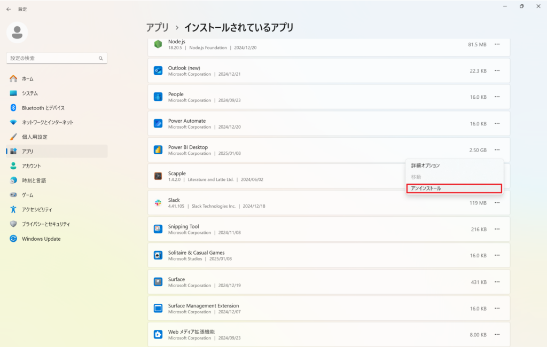Click the Power Automate app icon
The width and height of the screenshot is (547, 347).
click(158, 123)
